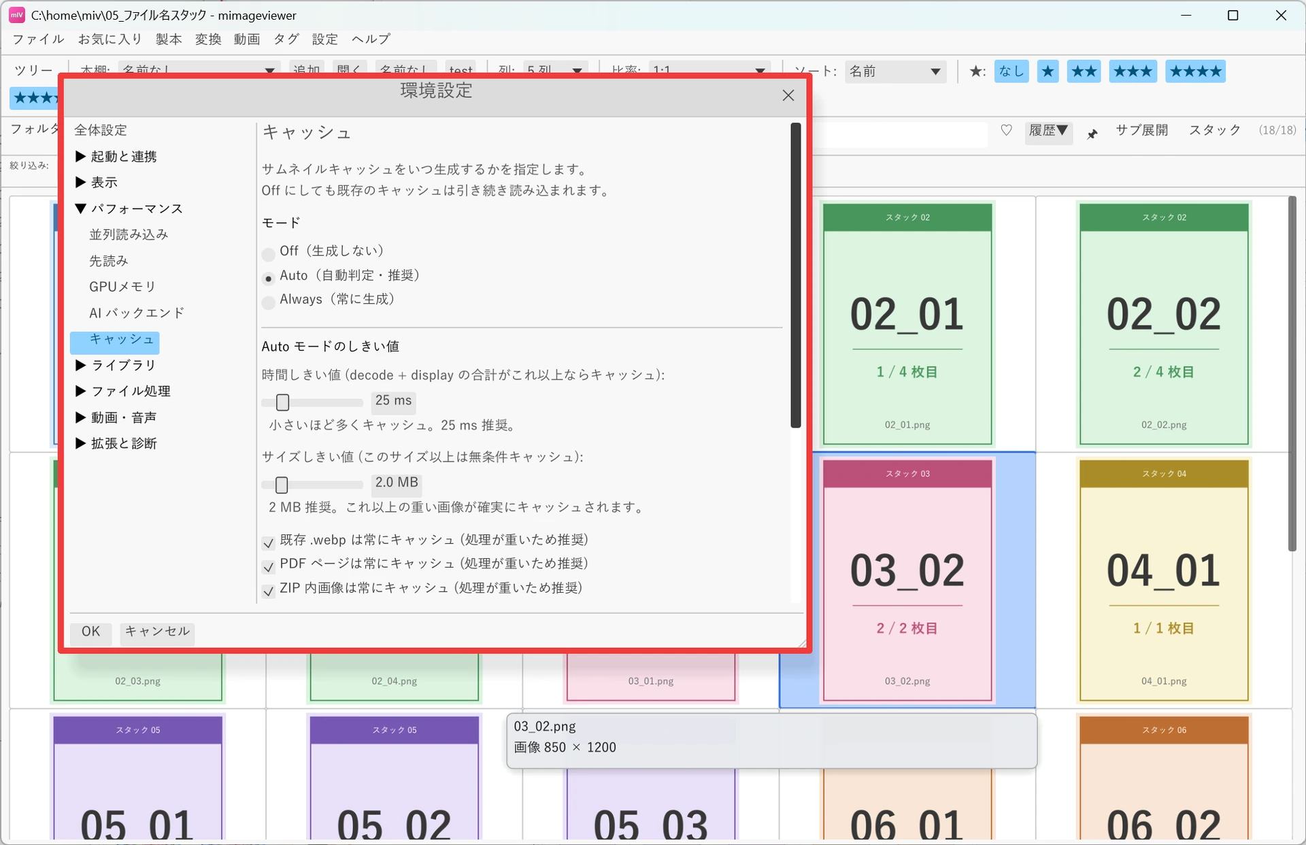
Task: Open the タグ menu
Action: 286,39
